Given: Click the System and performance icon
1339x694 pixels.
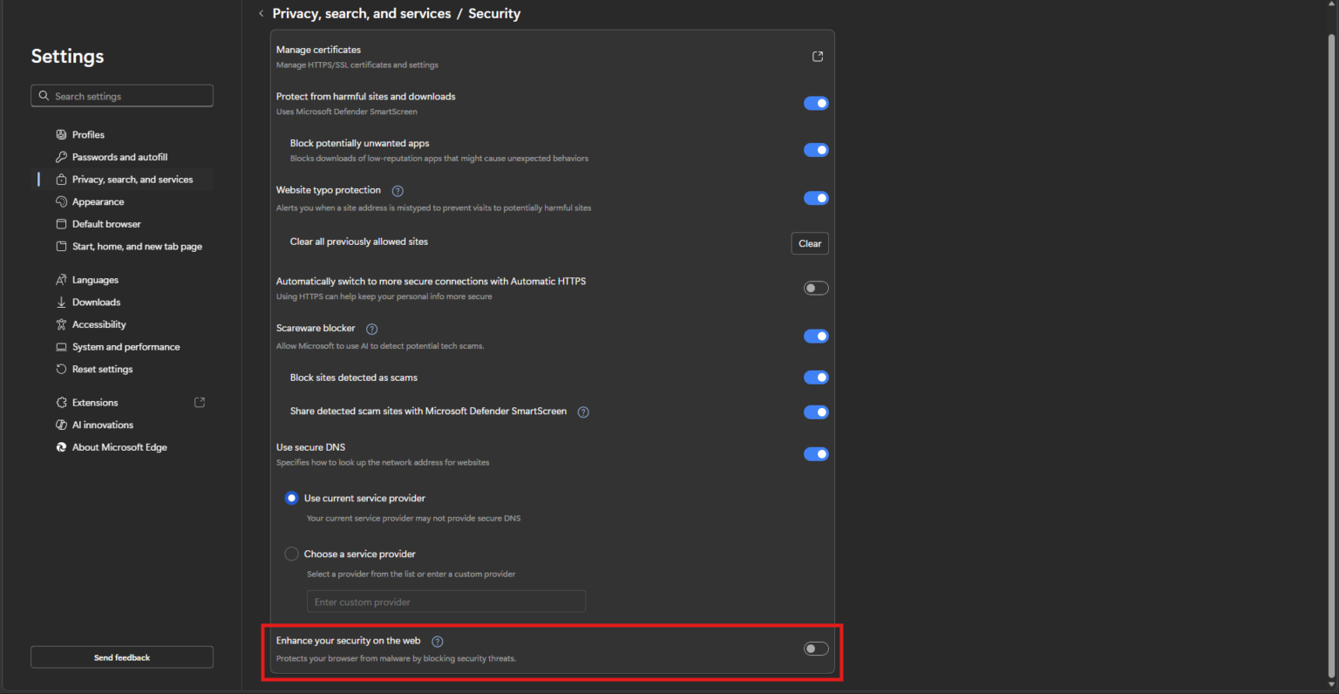Looking at the screenshot, I should click(61, 347).
